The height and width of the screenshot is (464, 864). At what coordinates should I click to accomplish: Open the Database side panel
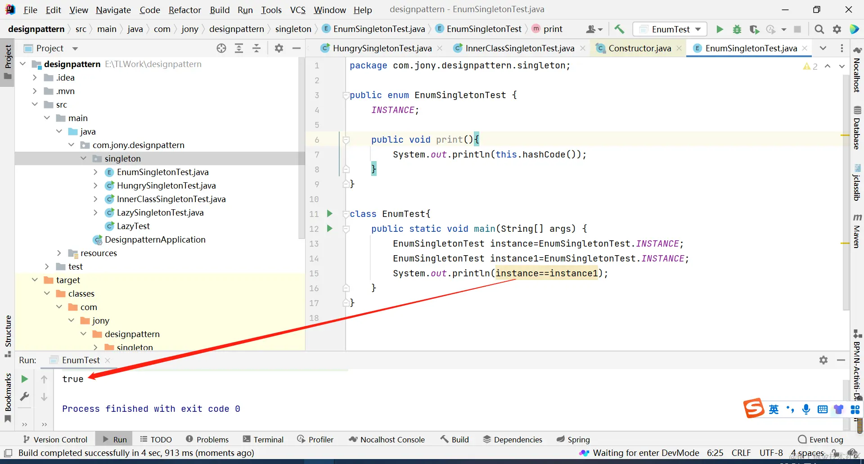tap(857, 127)
